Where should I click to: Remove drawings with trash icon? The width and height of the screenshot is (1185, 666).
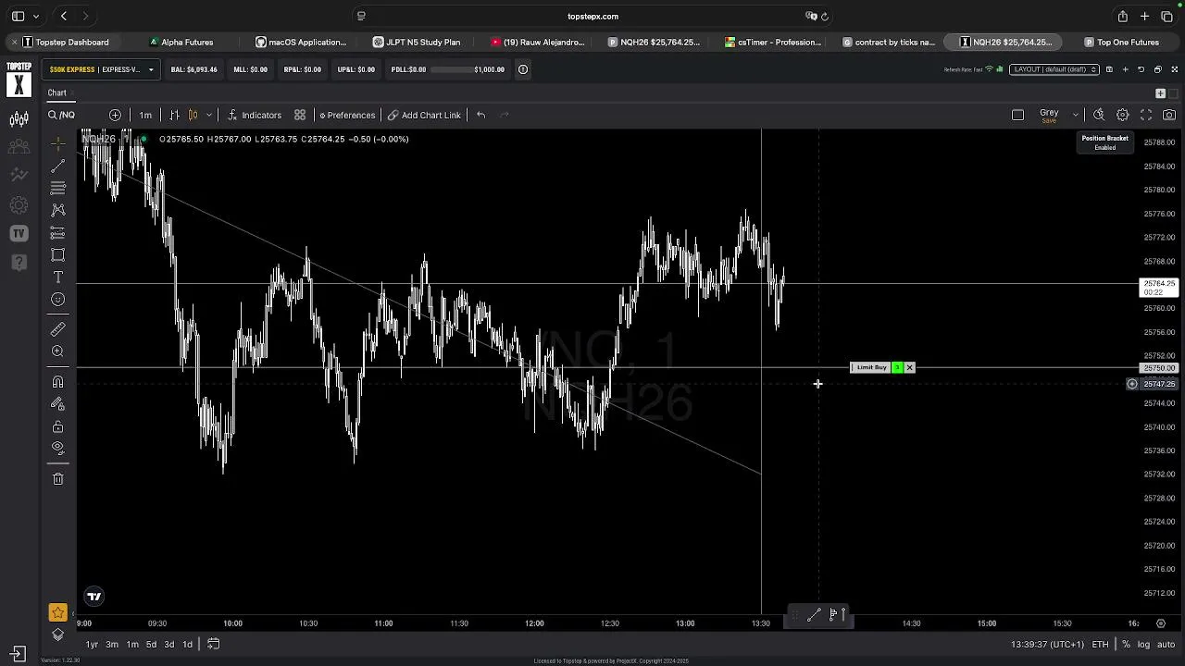point(57,478)
